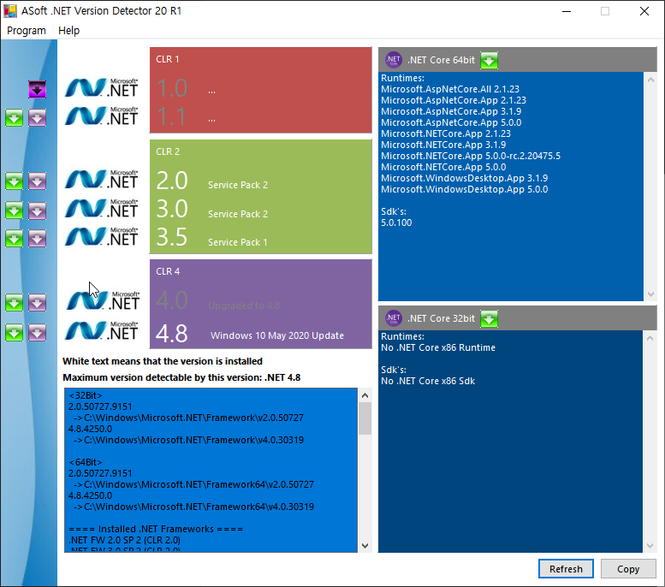Click scroll down arrow in 32bit runtimes list
The image size is (665, 587).
(650, 545)
